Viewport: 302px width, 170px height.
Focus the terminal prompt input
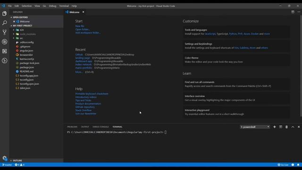pyautogui.click(x=166, y=132)
